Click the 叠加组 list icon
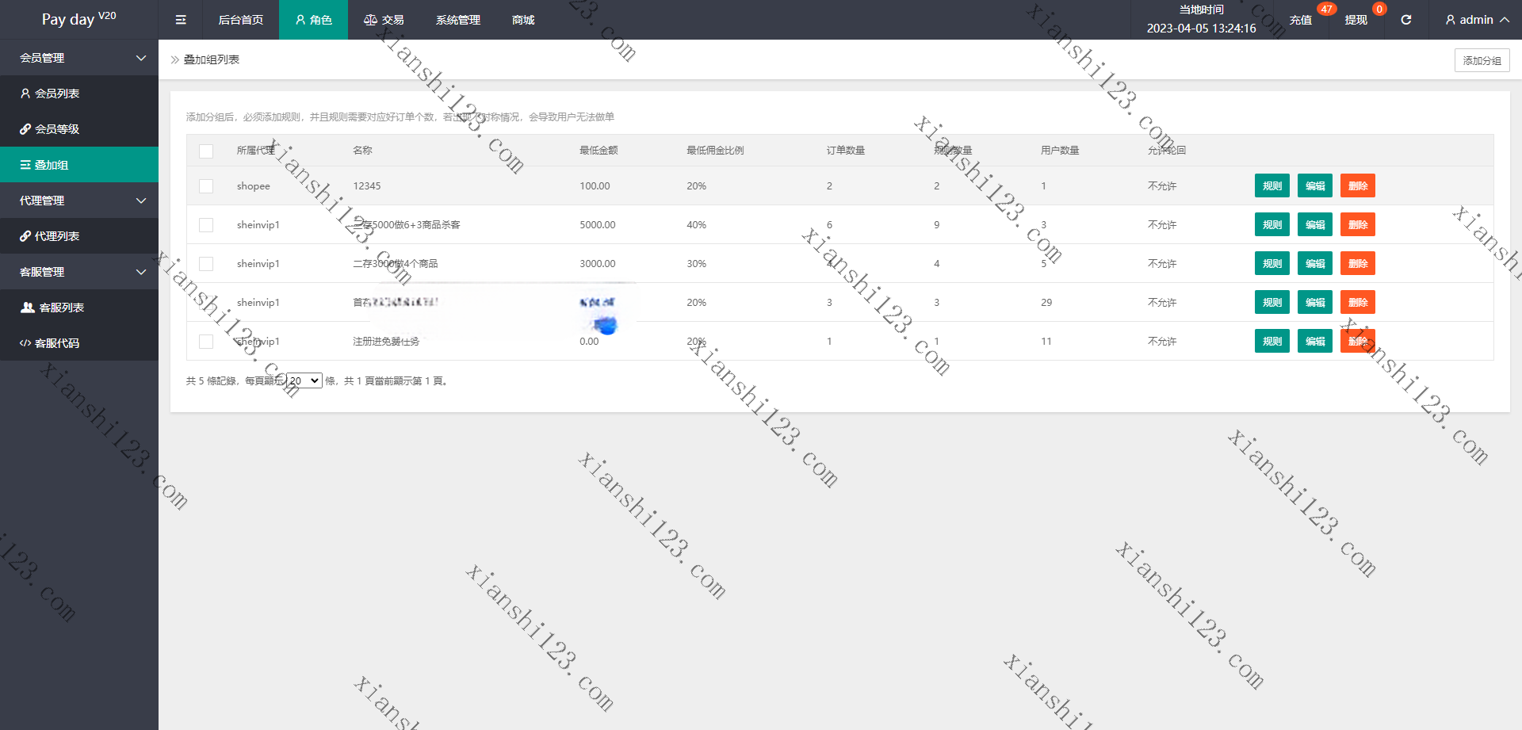 [25, 165]
